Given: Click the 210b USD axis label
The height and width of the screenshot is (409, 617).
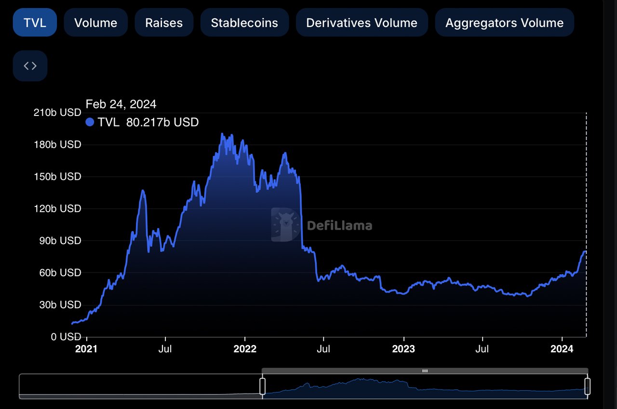Looking at the screenshot, I should [x=57, y=112].
